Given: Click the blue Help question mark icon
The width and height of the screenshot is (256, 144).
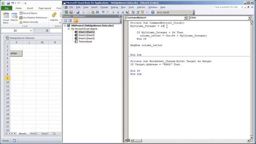Looking at the screenshot, I should tap(153, 12).
